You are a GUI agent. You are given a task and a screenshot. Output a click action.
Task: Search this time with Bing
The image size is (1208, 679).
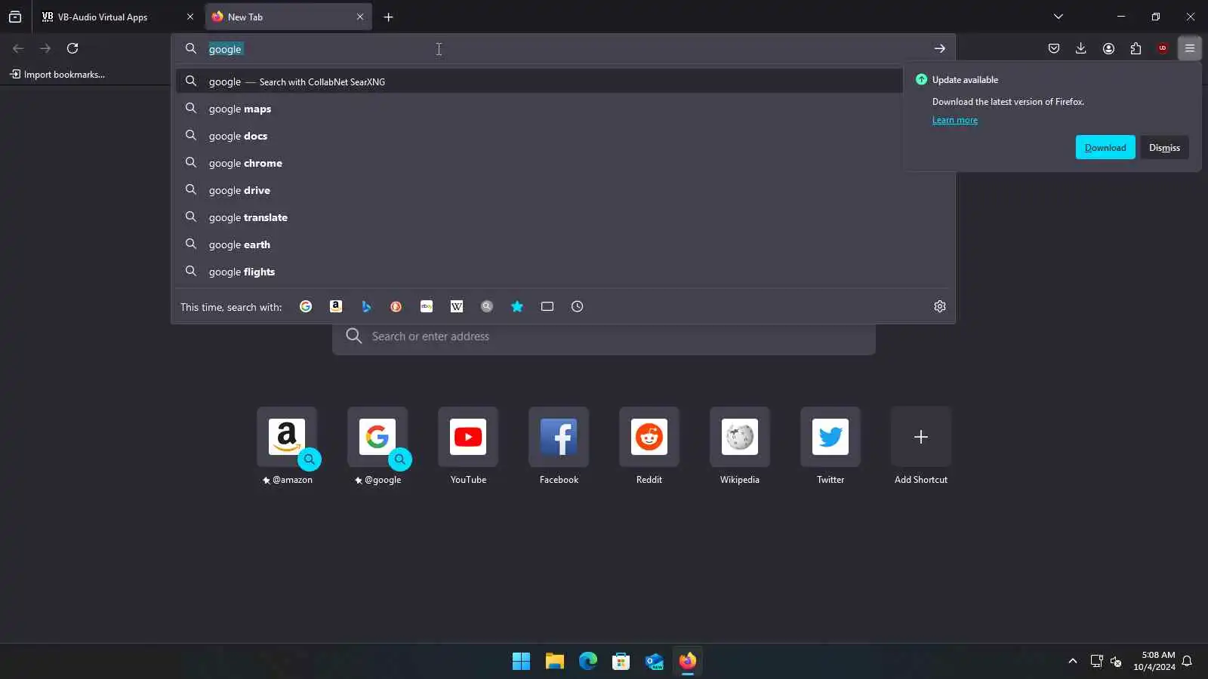[x=366, y=306]
